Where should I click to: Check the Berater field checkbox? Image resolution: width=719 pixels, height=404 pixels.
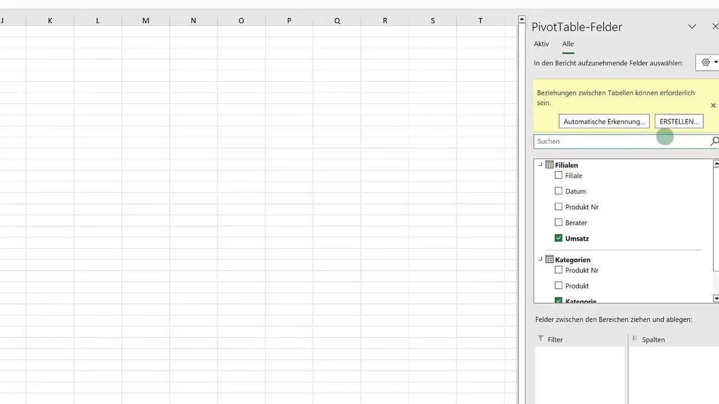(x=558, y=223)
